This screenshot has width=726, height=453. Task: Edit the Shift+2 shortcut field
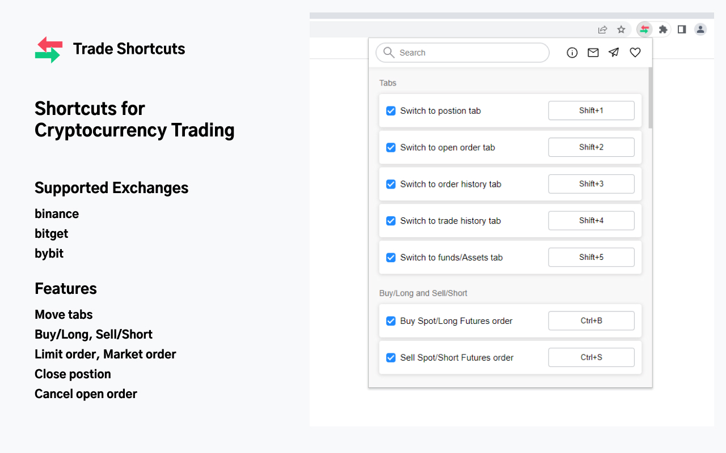click(591, 147)
